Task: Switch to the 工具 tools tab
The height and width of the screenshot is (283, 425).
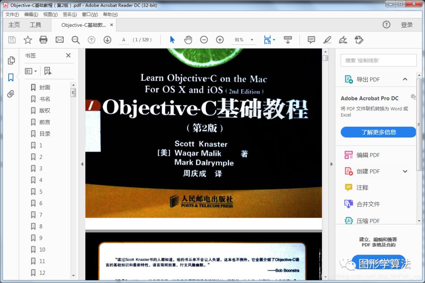Action: [x=35, y=25]
